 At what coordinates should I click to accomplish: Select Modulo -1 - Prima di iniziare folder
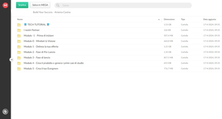pos(38,36)
